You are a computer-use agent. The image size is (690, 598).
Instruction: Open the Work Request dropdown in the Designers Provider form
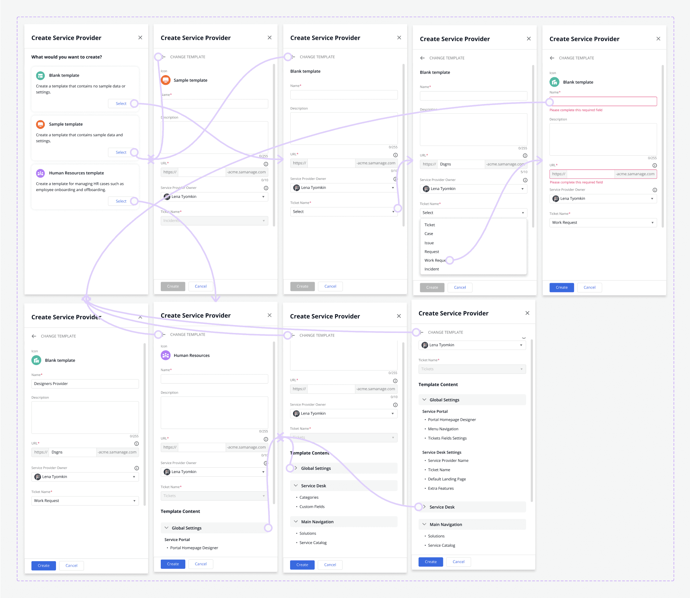coord(85,501)
